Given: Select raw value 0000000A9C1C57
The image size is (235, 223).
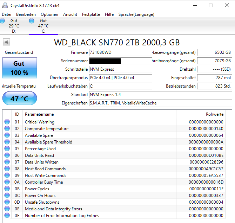Looking at the screenshot, I should (206, 169).
